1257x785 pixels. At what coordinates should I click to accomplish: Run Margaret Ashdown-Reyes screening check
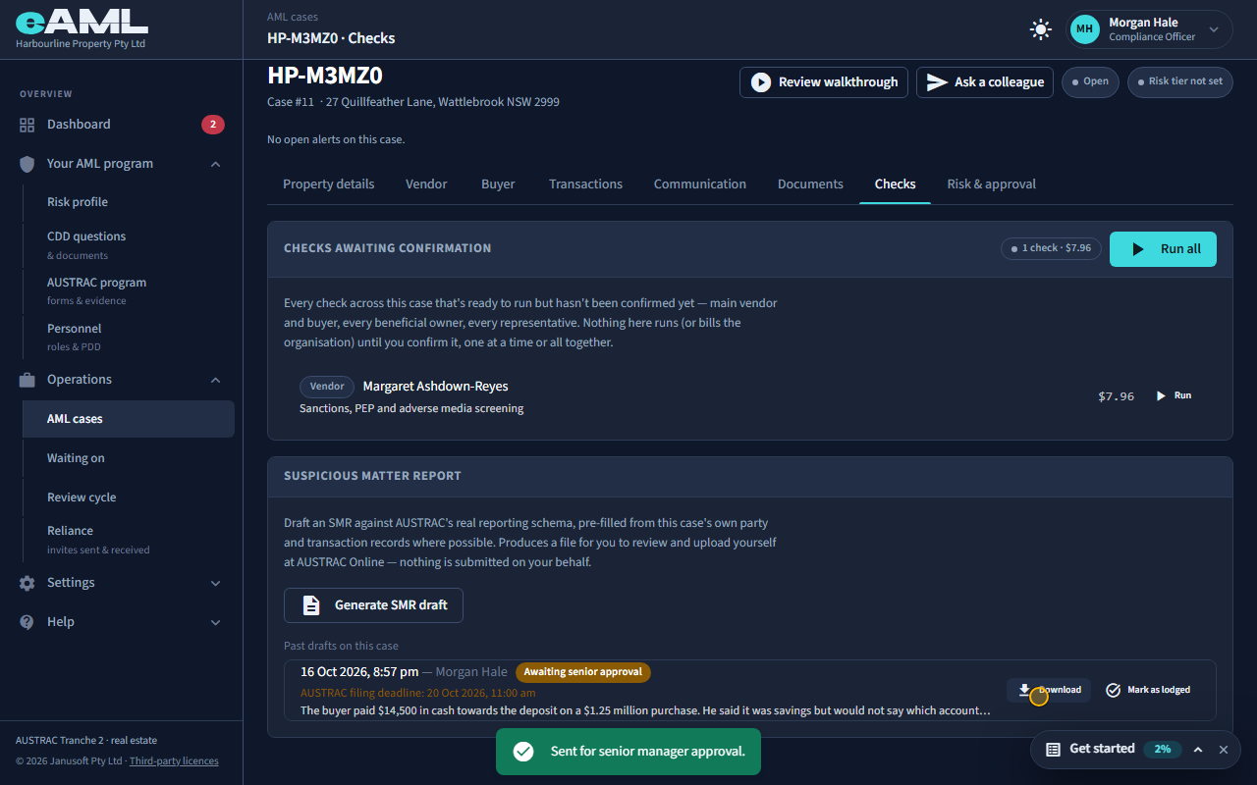pyautogui.click(x=1174, y=395)
